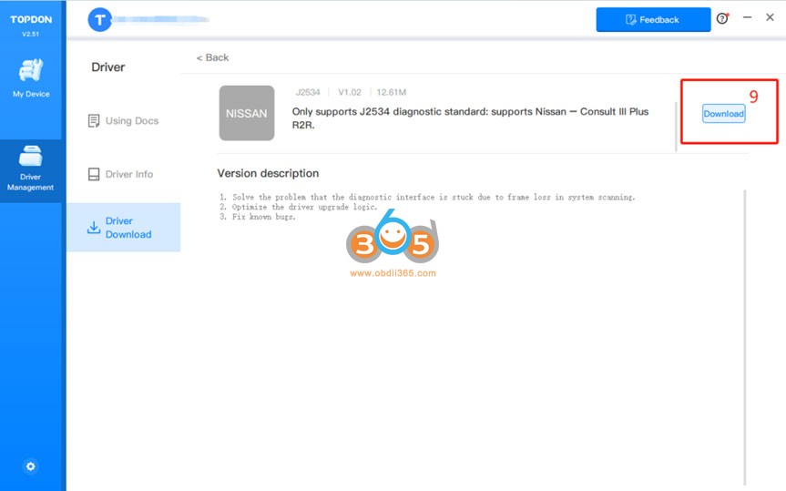Image resolution: width=786 pixels, height=491 pixels.
Task: Open the help question mark icon
Action: click(x=722, y=18)
